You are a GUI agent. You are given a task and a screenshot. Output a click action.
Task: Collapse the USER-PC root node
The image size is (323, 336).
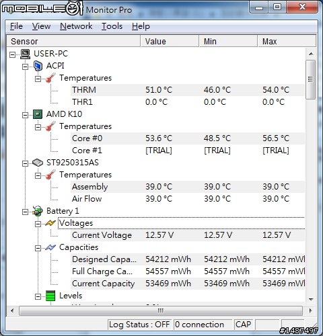point(13,54)
